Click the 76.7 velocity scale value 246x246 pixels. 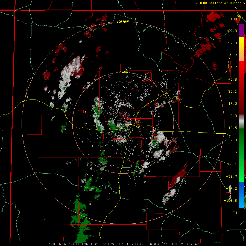pyautogui.click(x=233, y=55)
